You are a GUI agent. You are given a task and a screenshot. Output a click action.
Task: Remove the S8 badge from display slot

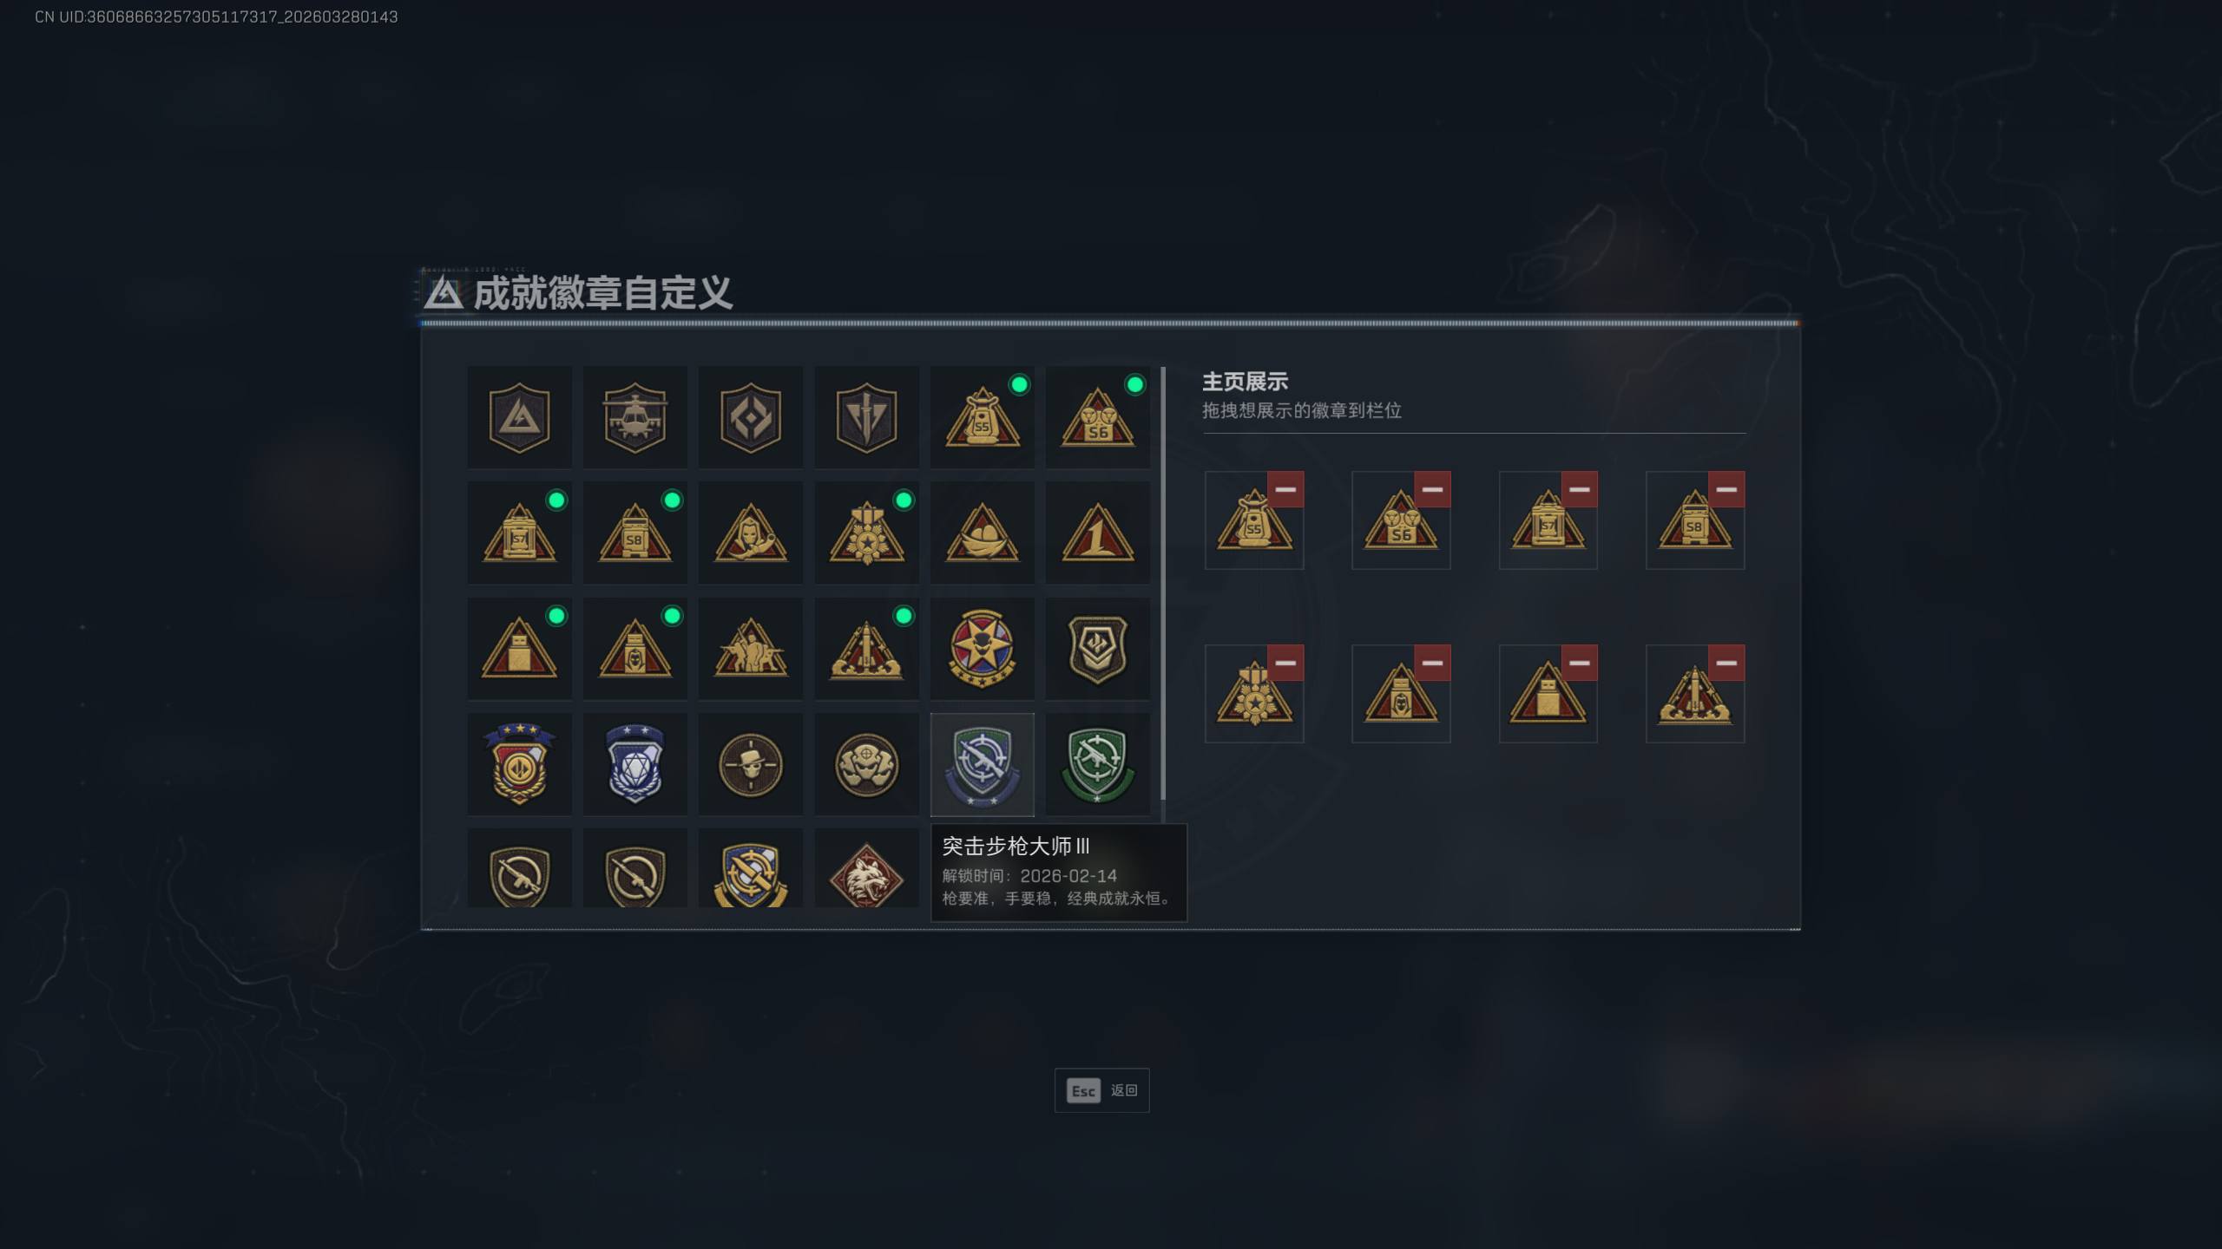point(1726,489)
